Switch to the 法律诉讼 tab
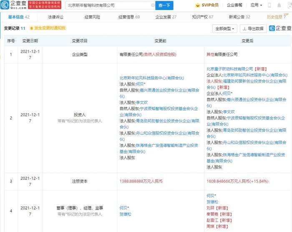The height and width of the screenshot is (232, 292). [55, 17]
